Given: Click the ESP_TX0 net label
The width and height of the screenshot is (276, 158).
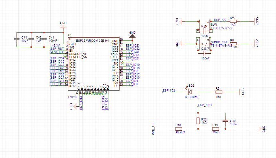Looking at the screenshot, I should 132,52.
